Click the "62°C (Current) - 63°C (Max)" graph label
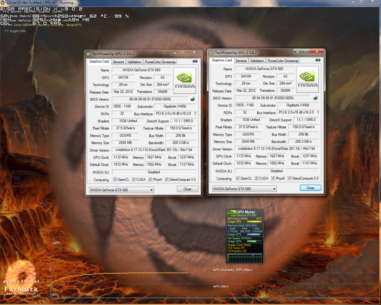This screenshot has height=305, width=381. (x=232, y=270)
